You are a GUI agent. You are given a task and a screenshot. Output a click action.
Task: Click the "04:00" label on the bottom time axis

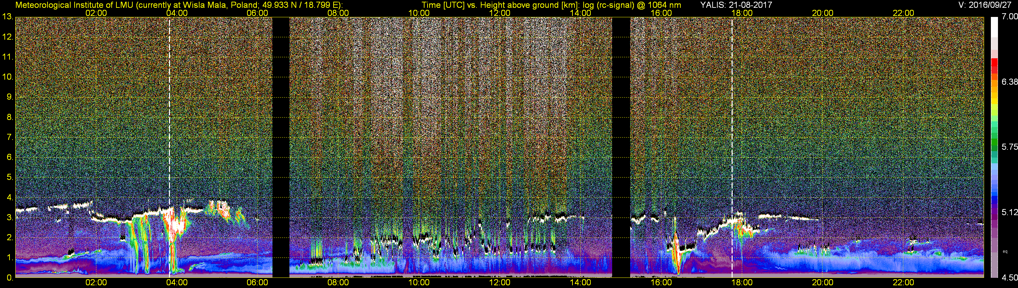[177, 283]
